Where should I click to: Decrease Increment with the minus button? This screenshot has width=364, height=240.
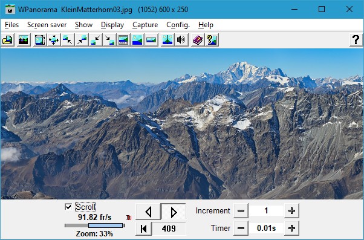241,211
